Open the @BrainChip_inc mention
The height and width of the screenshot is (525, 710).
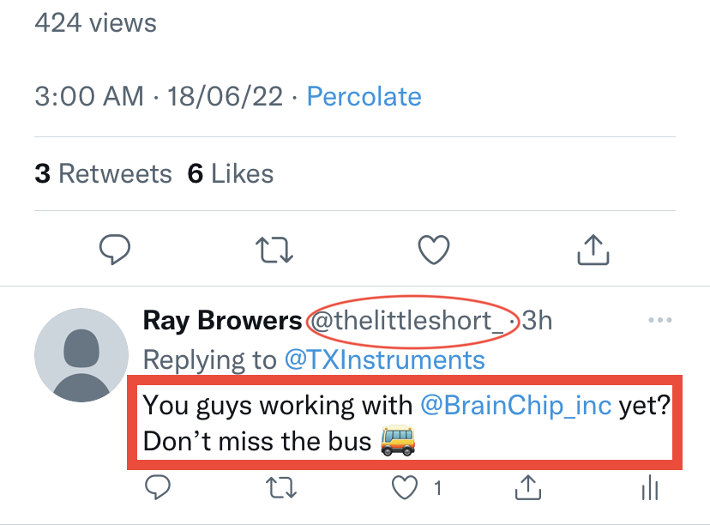point(516,404)
